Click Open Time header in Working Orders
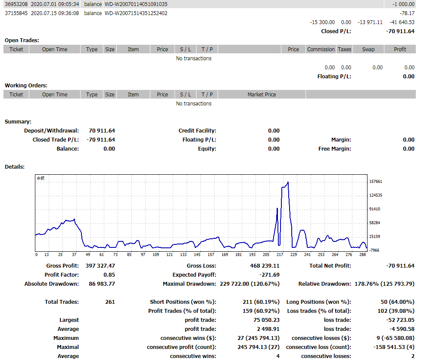424x361 pixels. coord(55,95)
